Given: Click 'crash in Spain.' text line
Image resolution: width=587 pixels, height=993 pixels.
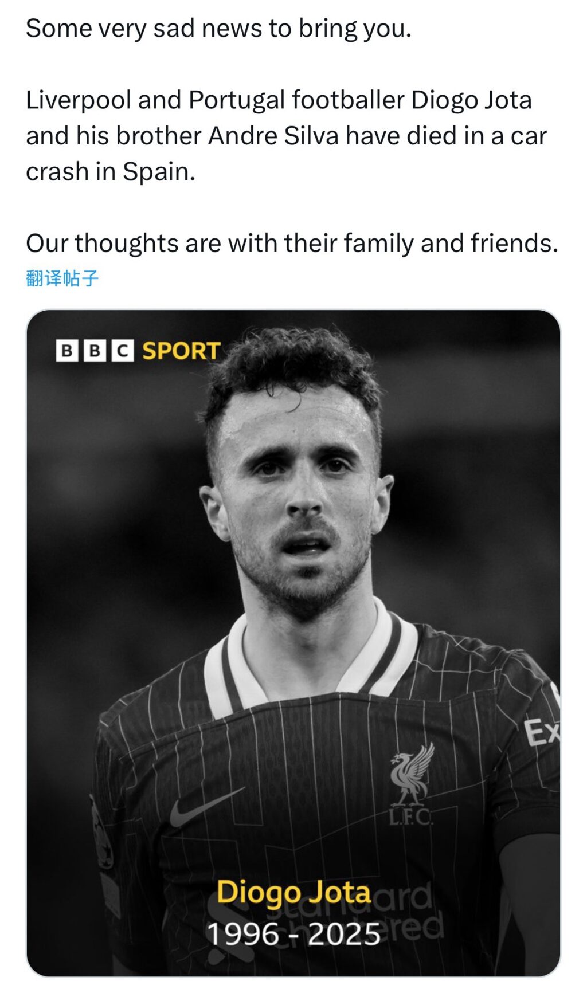Looking at the screenshot, I should click(111, 172).
